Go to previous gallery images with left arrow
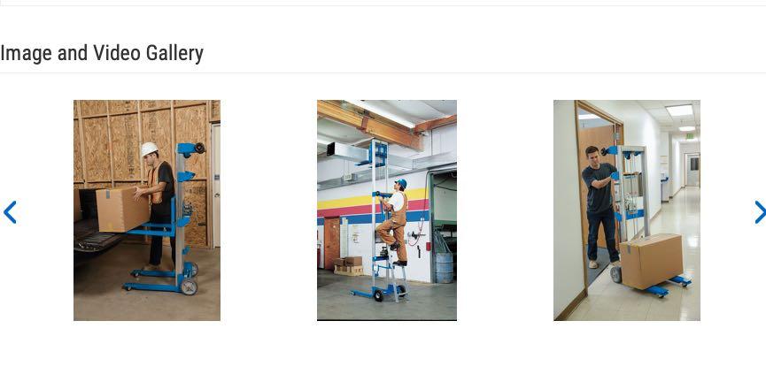766x382 pixels. pyautogui.click(x=10, y=212)
